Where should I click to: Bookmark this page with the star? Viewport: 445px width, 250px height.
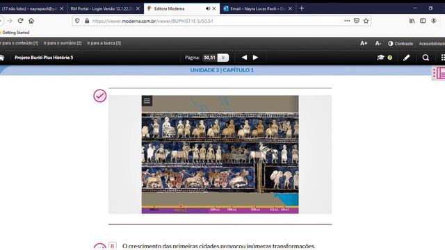tap(366, 21)
